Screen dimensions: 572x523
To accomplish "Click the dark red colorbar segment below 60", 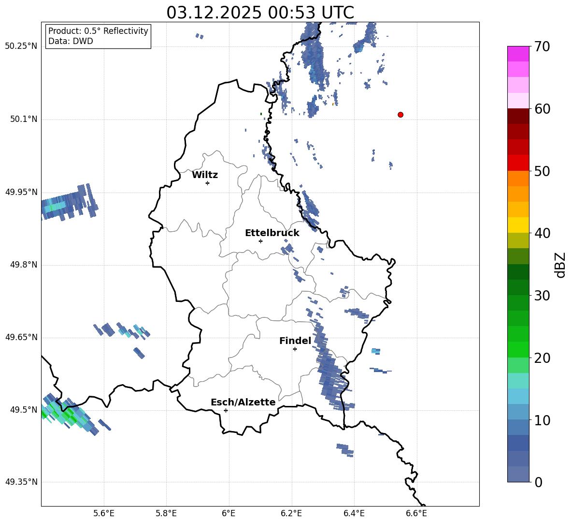I will click(x=518, y=116).
